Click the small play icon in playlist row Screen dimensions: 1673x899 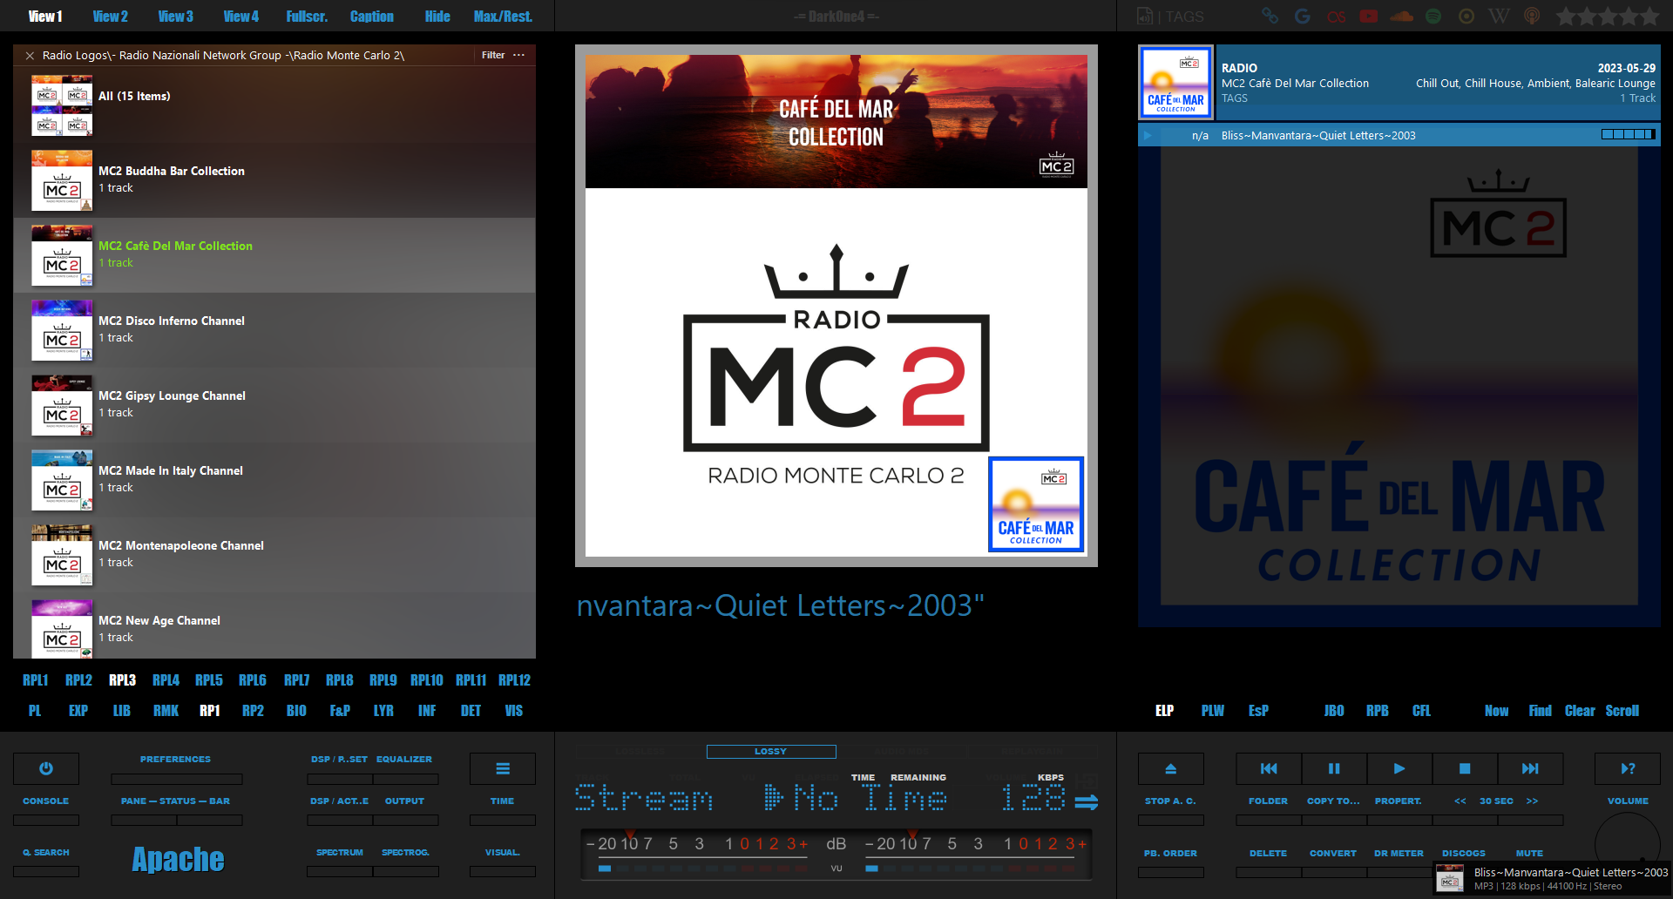(1148, 135)
